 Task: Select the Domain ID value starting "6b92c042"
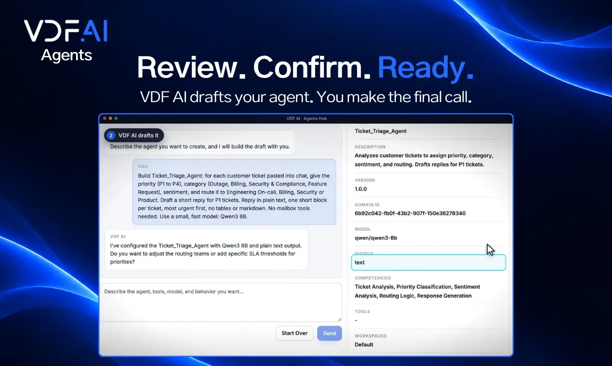click(410, 213)
